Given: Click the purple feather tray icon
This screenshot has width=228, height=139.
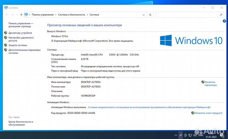Looking at the screenshot, I should pyautogui.click(x=180, y=135).
